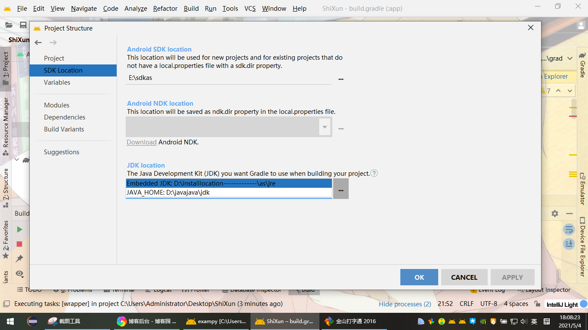This screenshot has width=588, height=330.
Task: Browse for the Android NDK location
Action: (x=341, y=128)
